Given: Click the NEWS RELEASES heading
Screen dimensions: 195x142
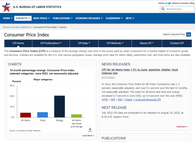Looking at the screenshot, I should [116, 64].
